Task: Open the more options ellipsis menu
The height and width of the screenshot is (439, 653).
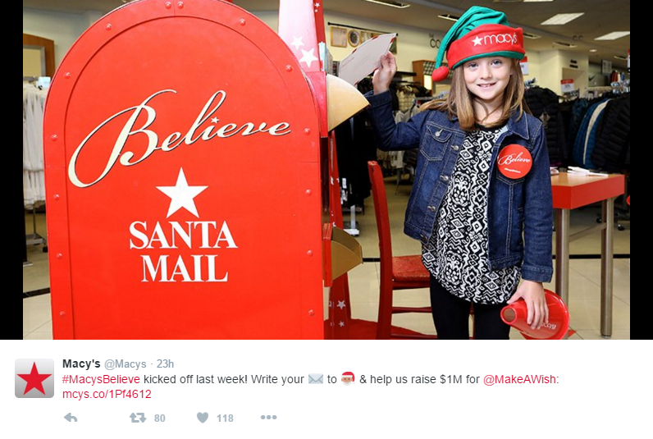Action: (268, 418)
